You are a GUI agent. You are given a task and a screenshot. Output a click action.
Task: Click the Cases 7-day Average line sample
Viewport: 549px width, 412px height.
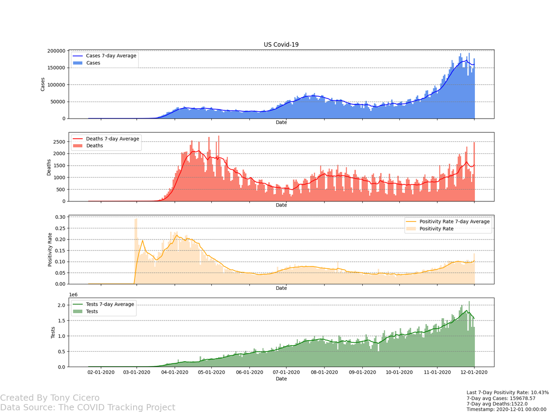click(79, 55)
